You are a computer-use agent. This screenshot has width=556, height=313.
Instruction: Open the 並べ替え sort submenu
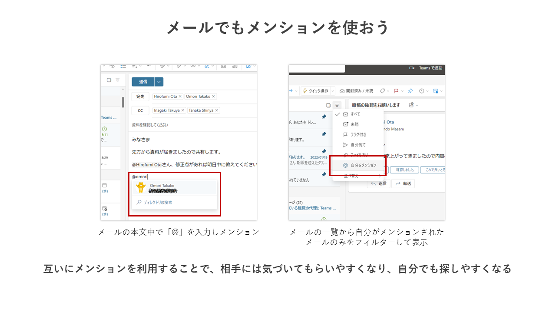358,176
